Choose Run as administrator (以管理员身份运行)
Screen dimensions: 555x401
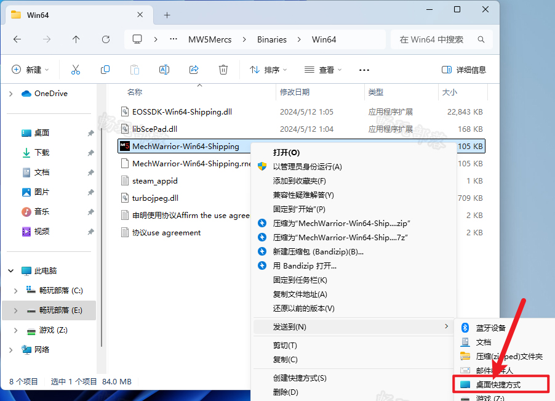(x=307, y=167)
